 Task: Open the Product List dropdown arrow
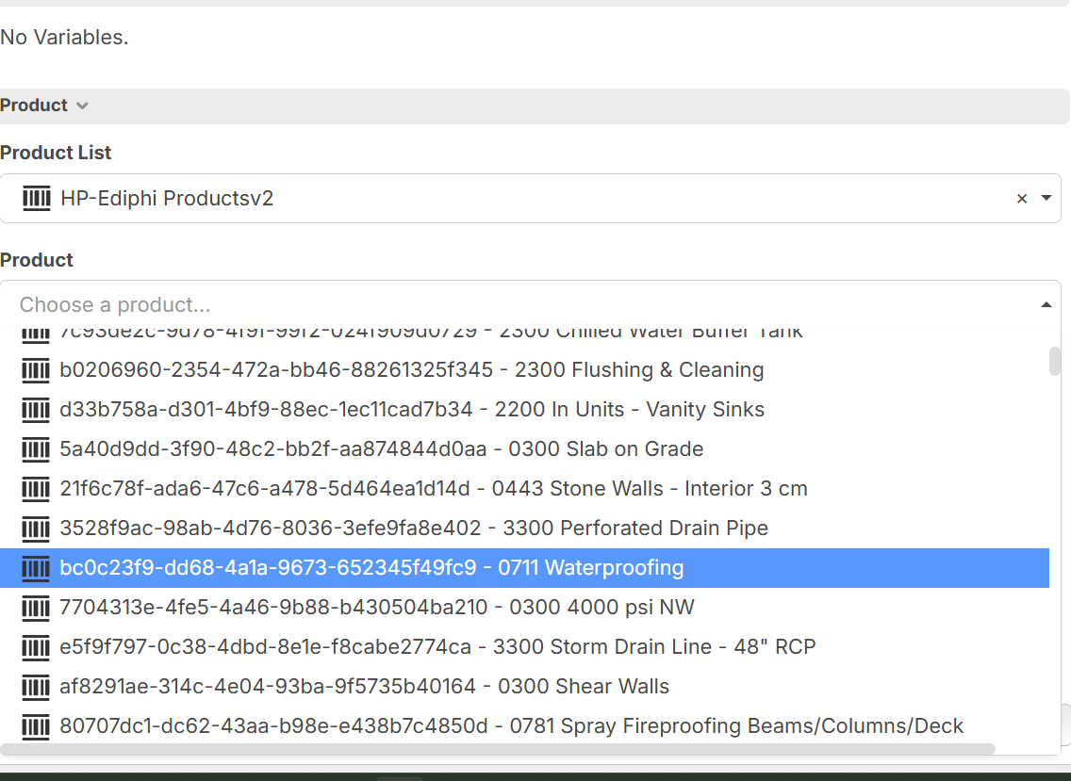(1046, 199)
